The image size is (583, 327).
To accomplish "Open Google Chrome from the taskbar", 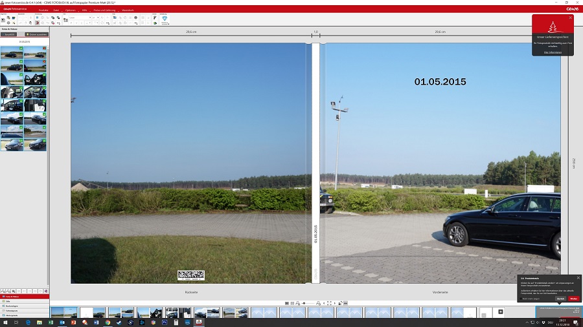I will click(x=108, y=322).
